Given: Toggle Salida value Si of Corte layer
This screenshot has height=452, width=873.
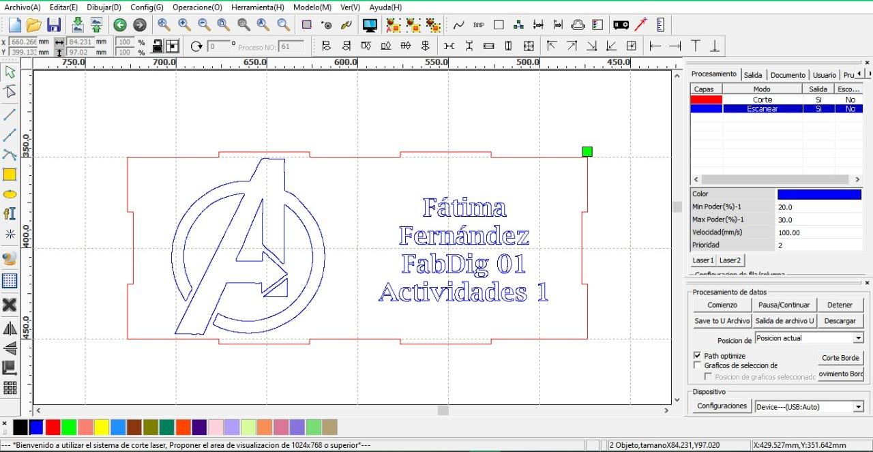Looking at the screenshot, I should (x=818, y=100).
